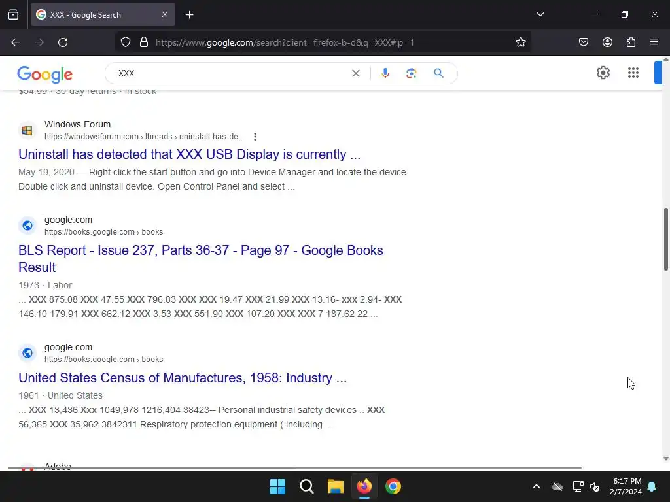The image size is (670, 502).
Task: Click the '1973 · Labor' text
Action: 45,285
